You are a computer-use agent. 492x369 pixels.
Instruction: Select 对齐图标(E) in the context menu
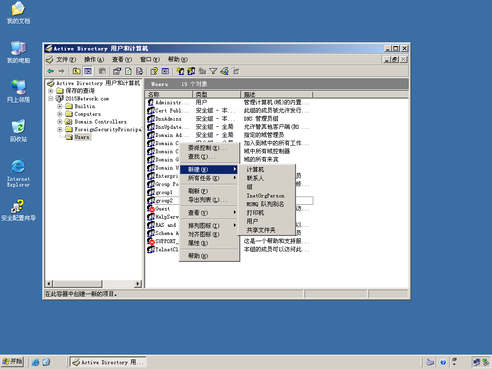point(209,234)
